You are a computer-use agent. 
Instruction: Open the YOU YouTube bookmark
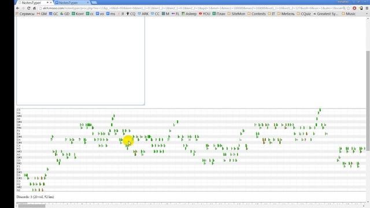(x=204, y=14)
